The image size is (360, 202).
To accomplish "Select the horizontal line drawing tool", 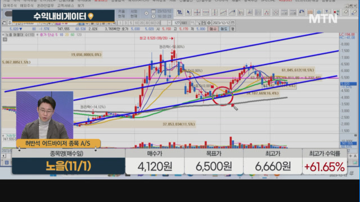I will (x=206, y=12).
